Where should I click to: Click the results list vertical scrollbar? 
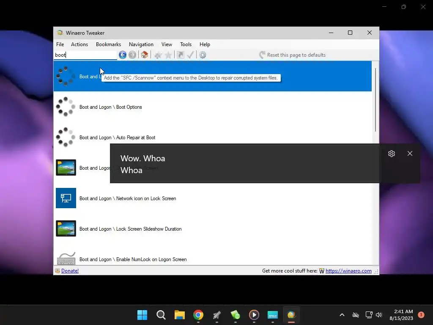[x=375, y=99]
